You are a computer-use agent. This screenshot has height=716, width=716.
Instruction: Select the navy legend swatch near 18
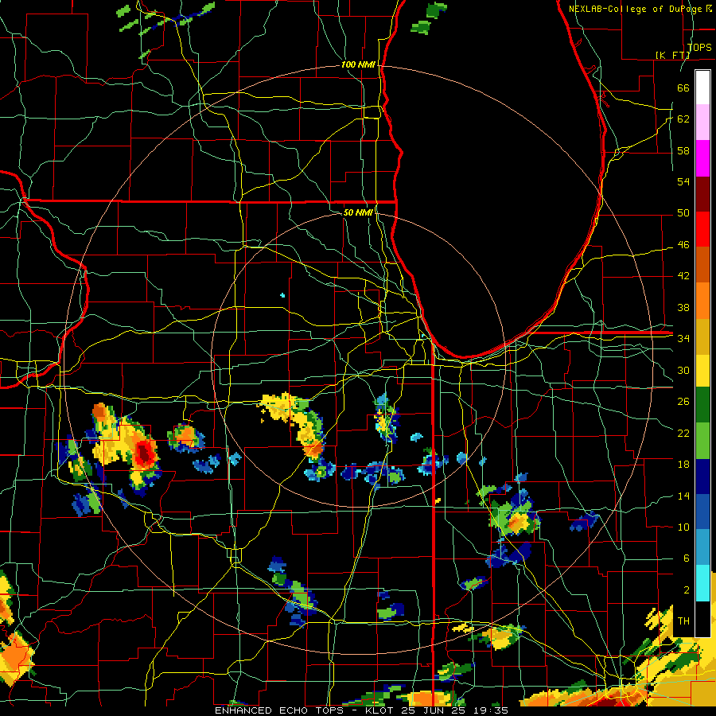click(x=702, y=477)
